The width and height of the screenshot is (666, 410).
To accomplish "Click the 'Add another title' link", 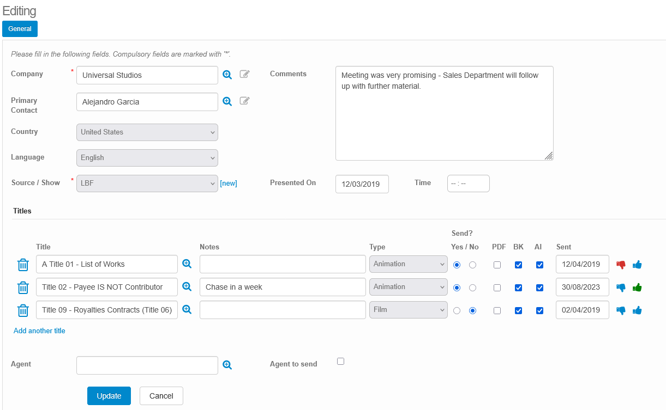I will tap(39, 331).
